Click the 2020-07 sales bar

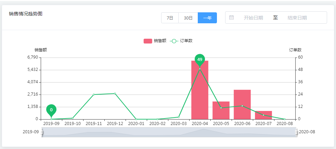pos(263,115)
